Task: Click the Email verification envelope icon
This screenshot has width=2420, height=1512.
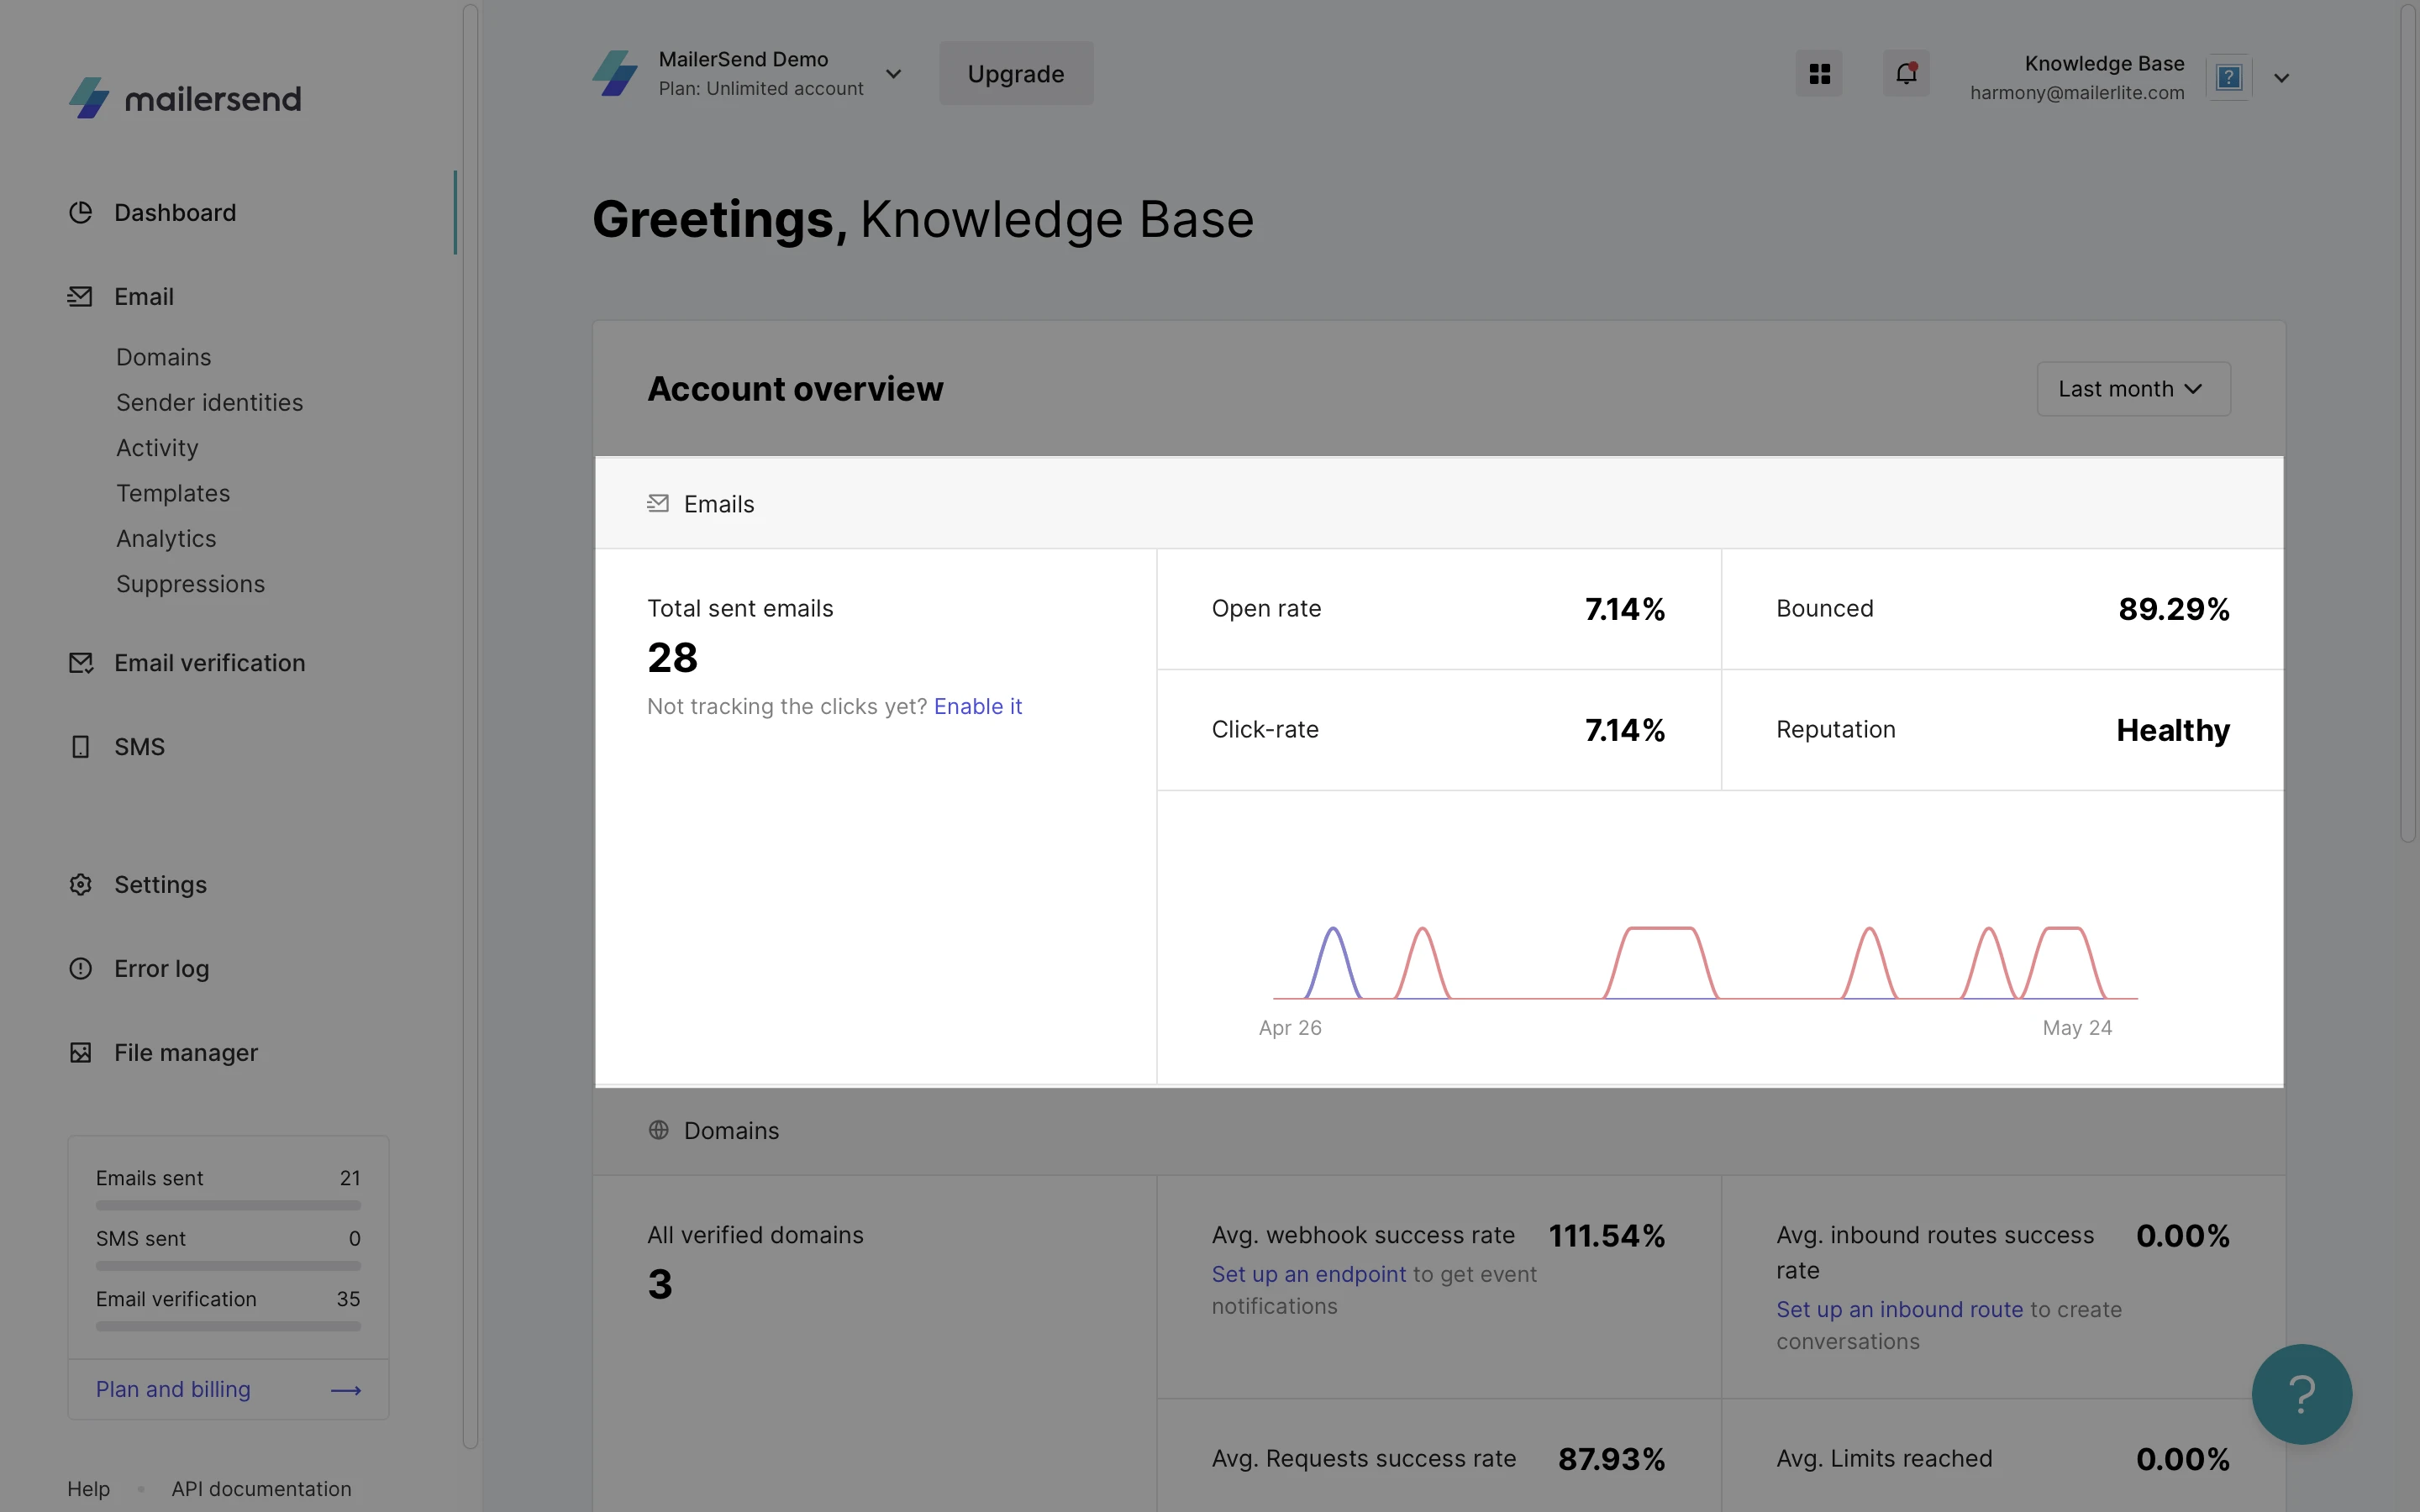Action: tap(80, 663)
